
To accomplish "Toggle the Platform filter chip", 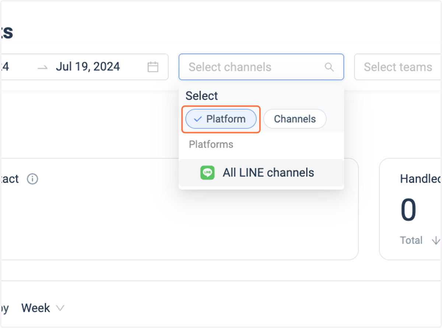I will coord(221,119).
